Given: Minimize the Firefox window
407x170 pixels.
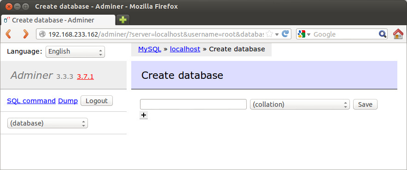Looking at the screenshot, I should click(x=17, y=6).
